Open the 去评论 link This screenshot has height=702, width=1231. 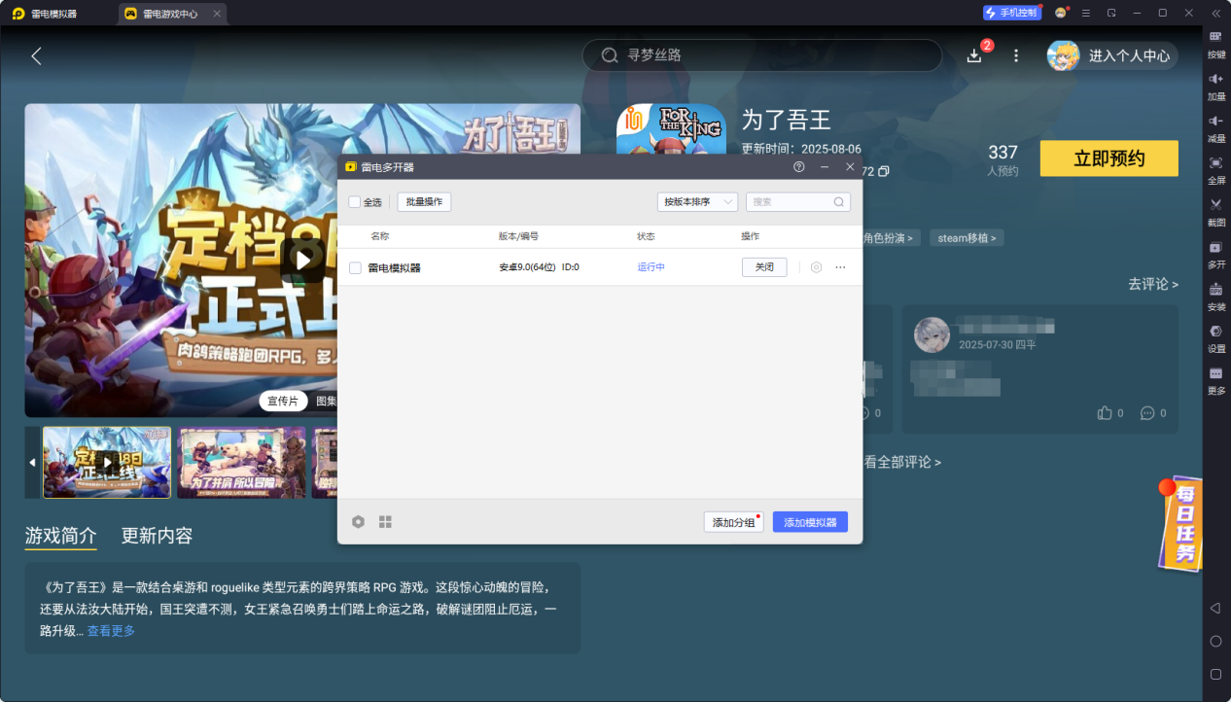pos(1153,285)
